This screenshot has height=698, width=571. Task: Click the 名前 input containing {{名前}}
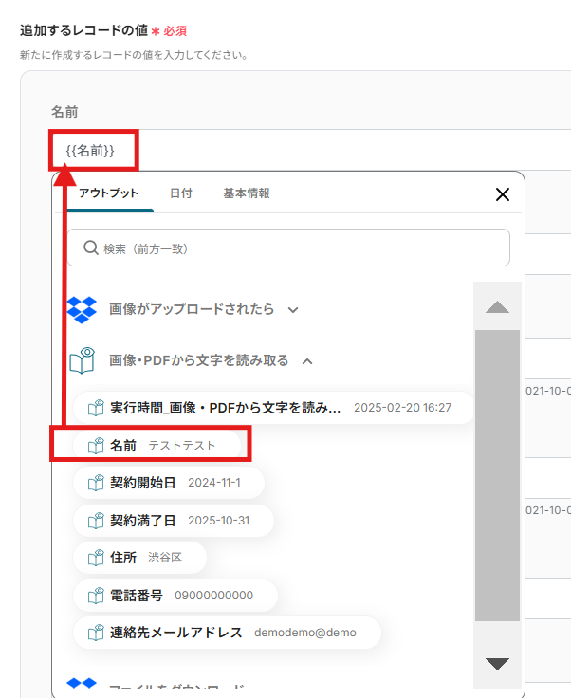point(310,151)
